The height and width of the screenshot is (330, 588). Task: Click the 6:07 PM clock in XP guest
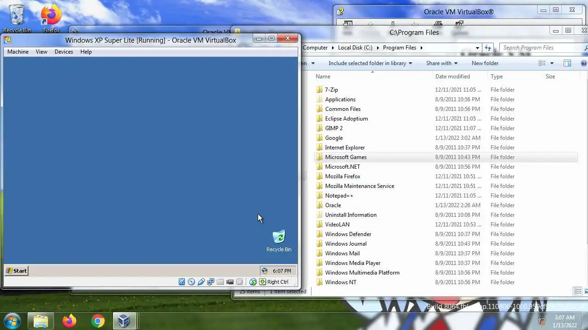tap(282, 271)
